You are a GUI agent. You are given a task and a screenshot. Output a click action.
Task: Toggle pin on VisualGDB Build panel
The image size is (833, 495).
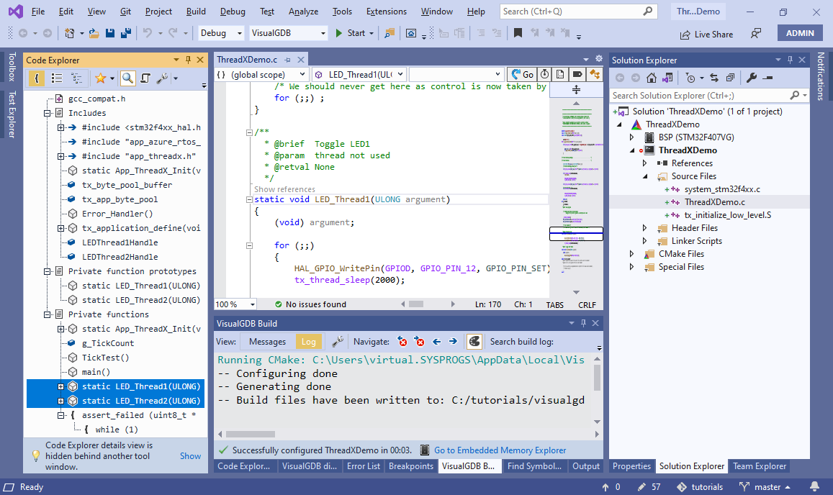coord(583,323)
